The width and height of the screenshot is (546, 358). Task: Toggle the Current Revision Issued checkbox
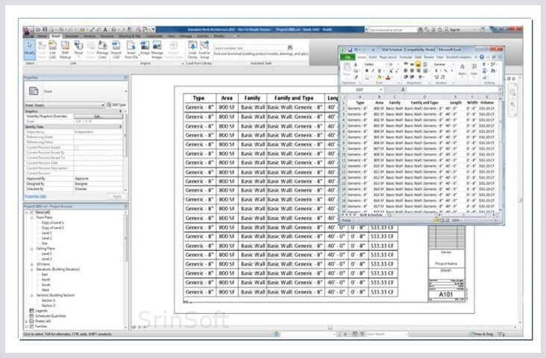tap(76, 148)
